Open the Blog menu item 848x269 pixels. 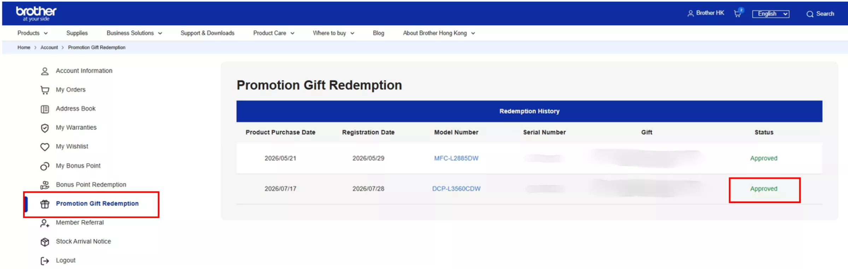(378, 33)
